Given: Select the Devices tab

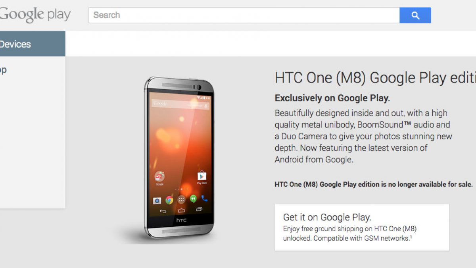Looking at the screenshot, I should click(33, 44).
